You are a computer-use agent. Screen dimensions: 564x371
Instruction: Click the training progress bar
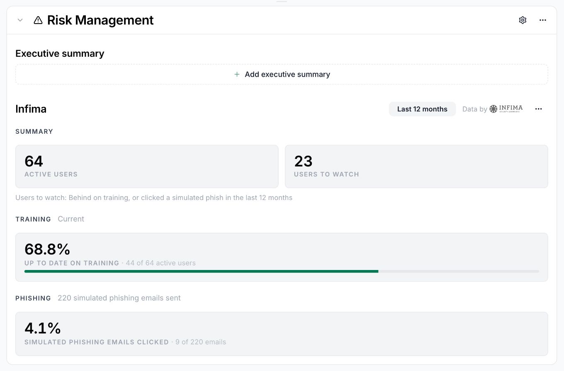(282, 271)
